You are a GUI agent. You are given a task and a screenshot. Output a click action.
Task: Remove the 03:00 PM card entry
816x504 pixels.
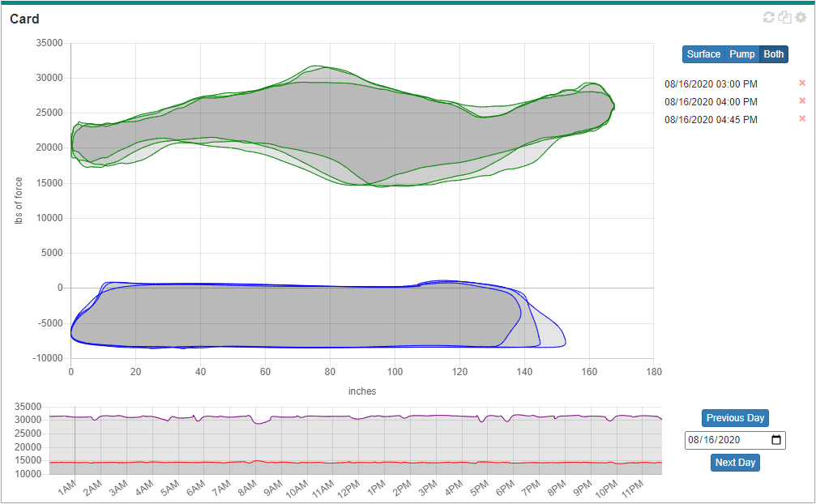pos(802,83)
